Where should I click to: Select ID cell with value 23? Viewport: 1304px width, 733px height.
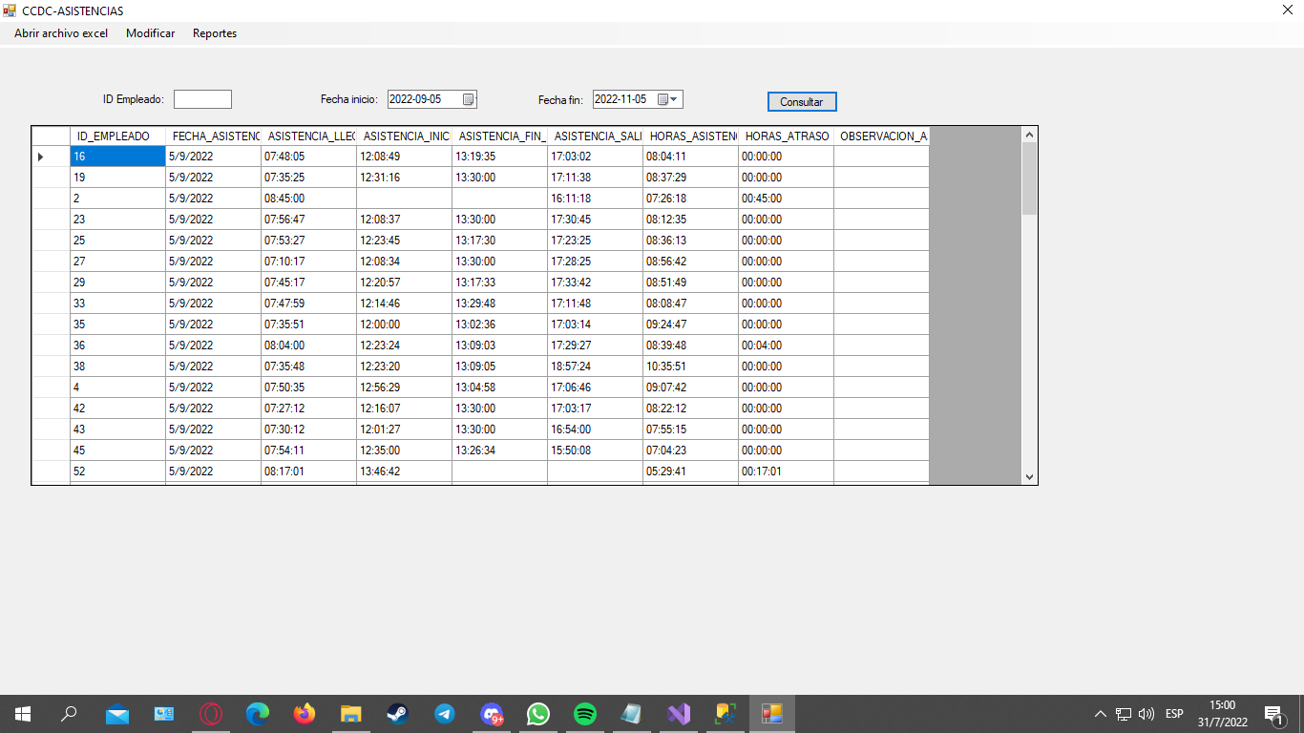tap(117, 220)
